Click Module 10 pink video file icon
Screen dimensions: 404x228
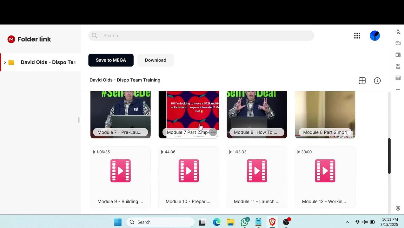click(x=189, y=171)
